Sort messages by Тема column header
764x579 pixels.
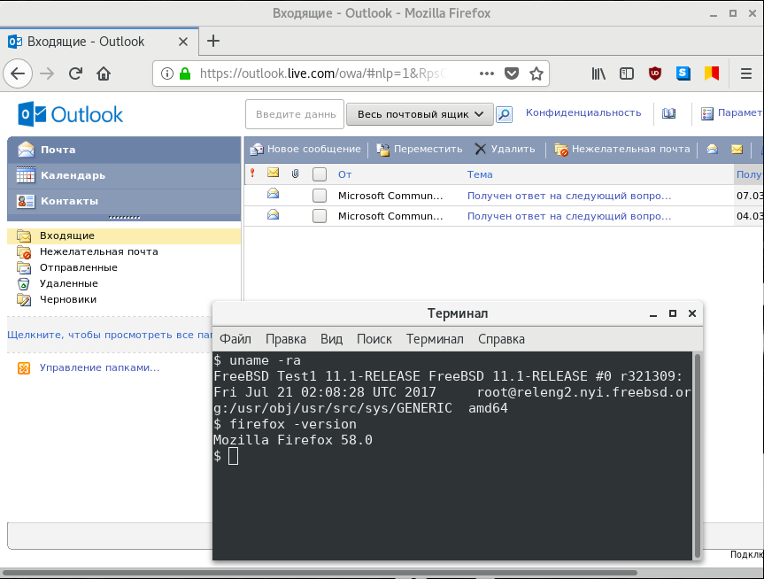(480, 174)
